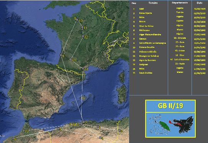Click map waypoint marker 8 at Cazaux
Viewport: 208px width, 143px height.
61,55
